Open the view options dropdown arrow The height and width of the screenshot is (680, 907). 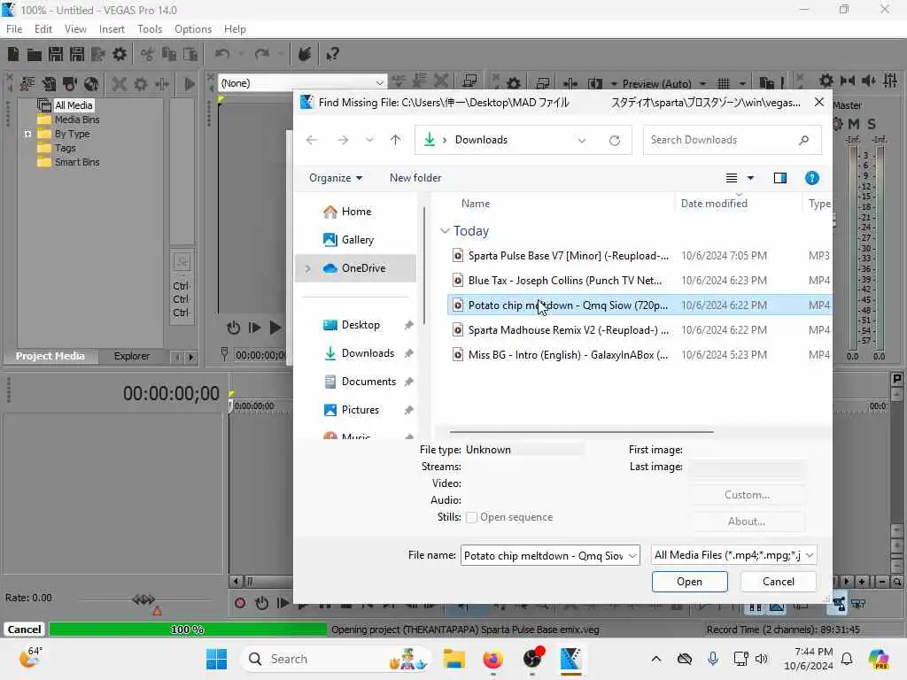[x=750, y=178]
